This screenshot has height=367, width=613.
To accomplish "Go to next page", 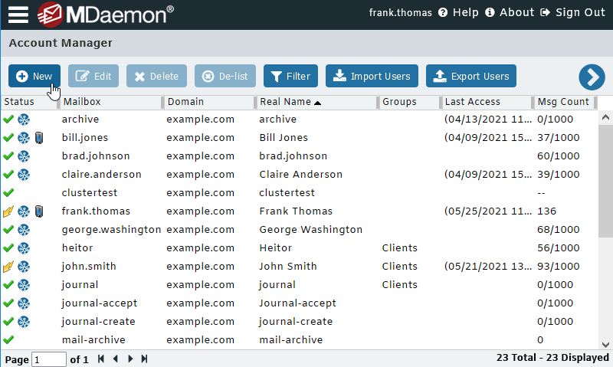I will (x=130, y=359).
